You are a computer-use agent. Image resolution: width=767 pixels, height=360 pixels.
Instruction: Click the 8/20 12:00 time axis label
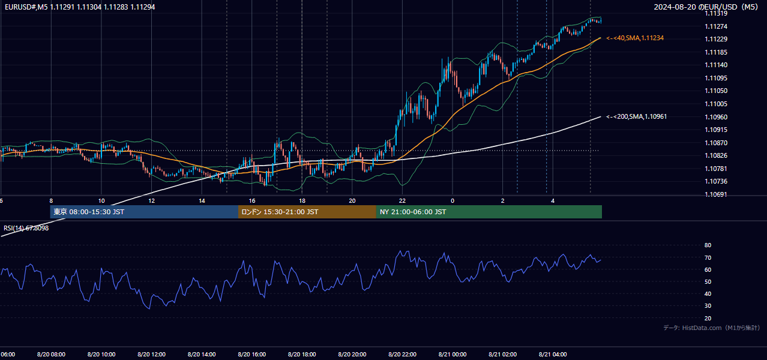(151, 354)
